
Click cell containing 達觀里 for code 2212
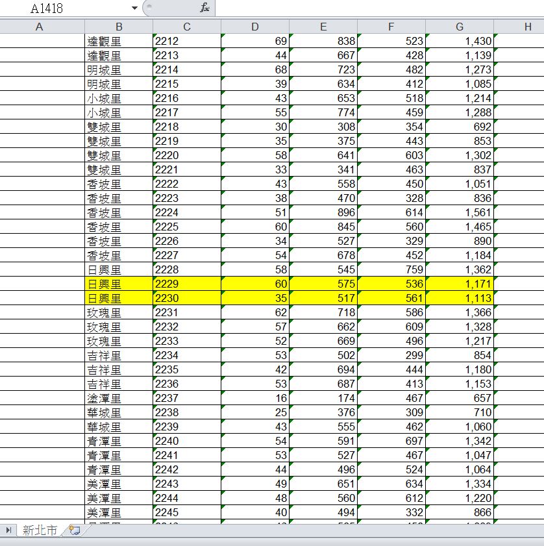coord(119,41)
